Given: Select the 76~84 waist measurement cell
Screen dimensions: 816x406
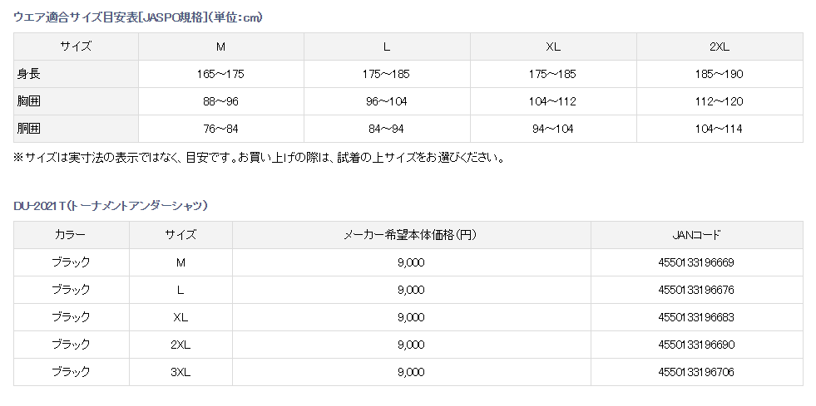Looking at the screenshot, I should pyautogui.click(x=220, y=129).
